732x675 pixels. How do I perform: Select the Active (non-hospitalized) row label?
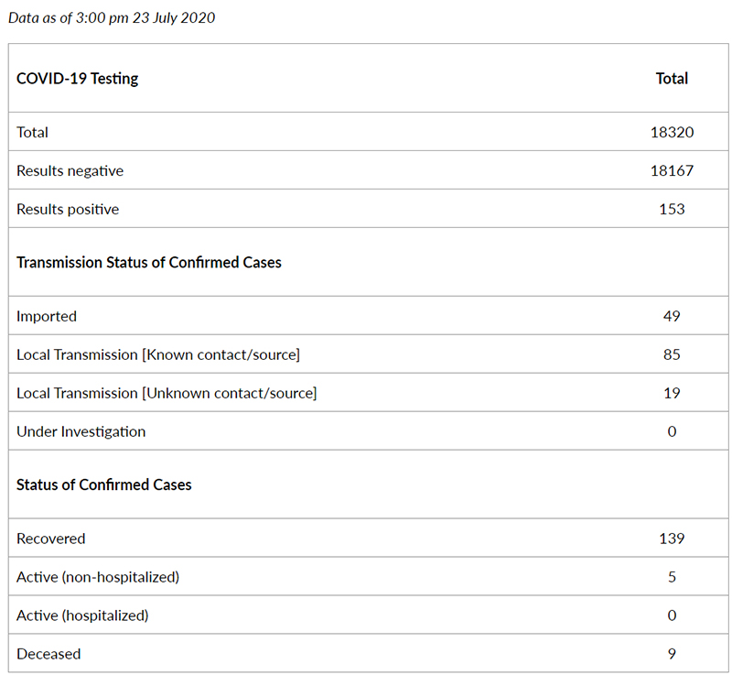click(x=98, y=577)
